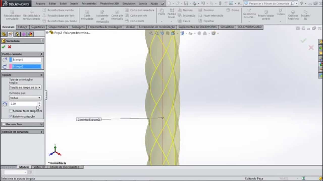
Task: Select the Filete tool in the ribbon
Action: pyautogui.click(x=162, y=12)
